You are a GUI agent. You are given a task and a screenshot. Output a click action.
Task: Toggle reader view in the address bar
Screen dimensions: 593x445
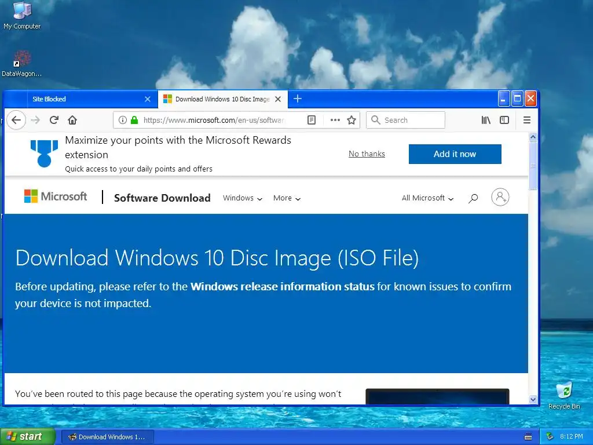[311, 121]
